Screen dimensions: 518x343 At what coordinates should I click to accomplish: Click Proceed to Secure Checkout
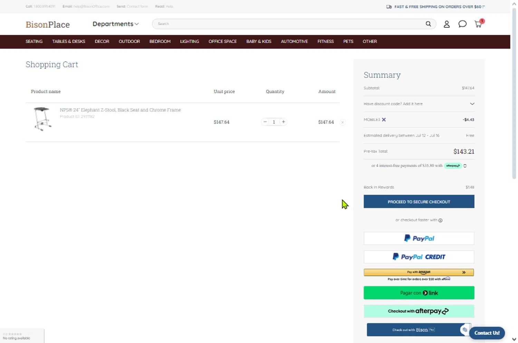pyautogui.click(x=419, y=202)
